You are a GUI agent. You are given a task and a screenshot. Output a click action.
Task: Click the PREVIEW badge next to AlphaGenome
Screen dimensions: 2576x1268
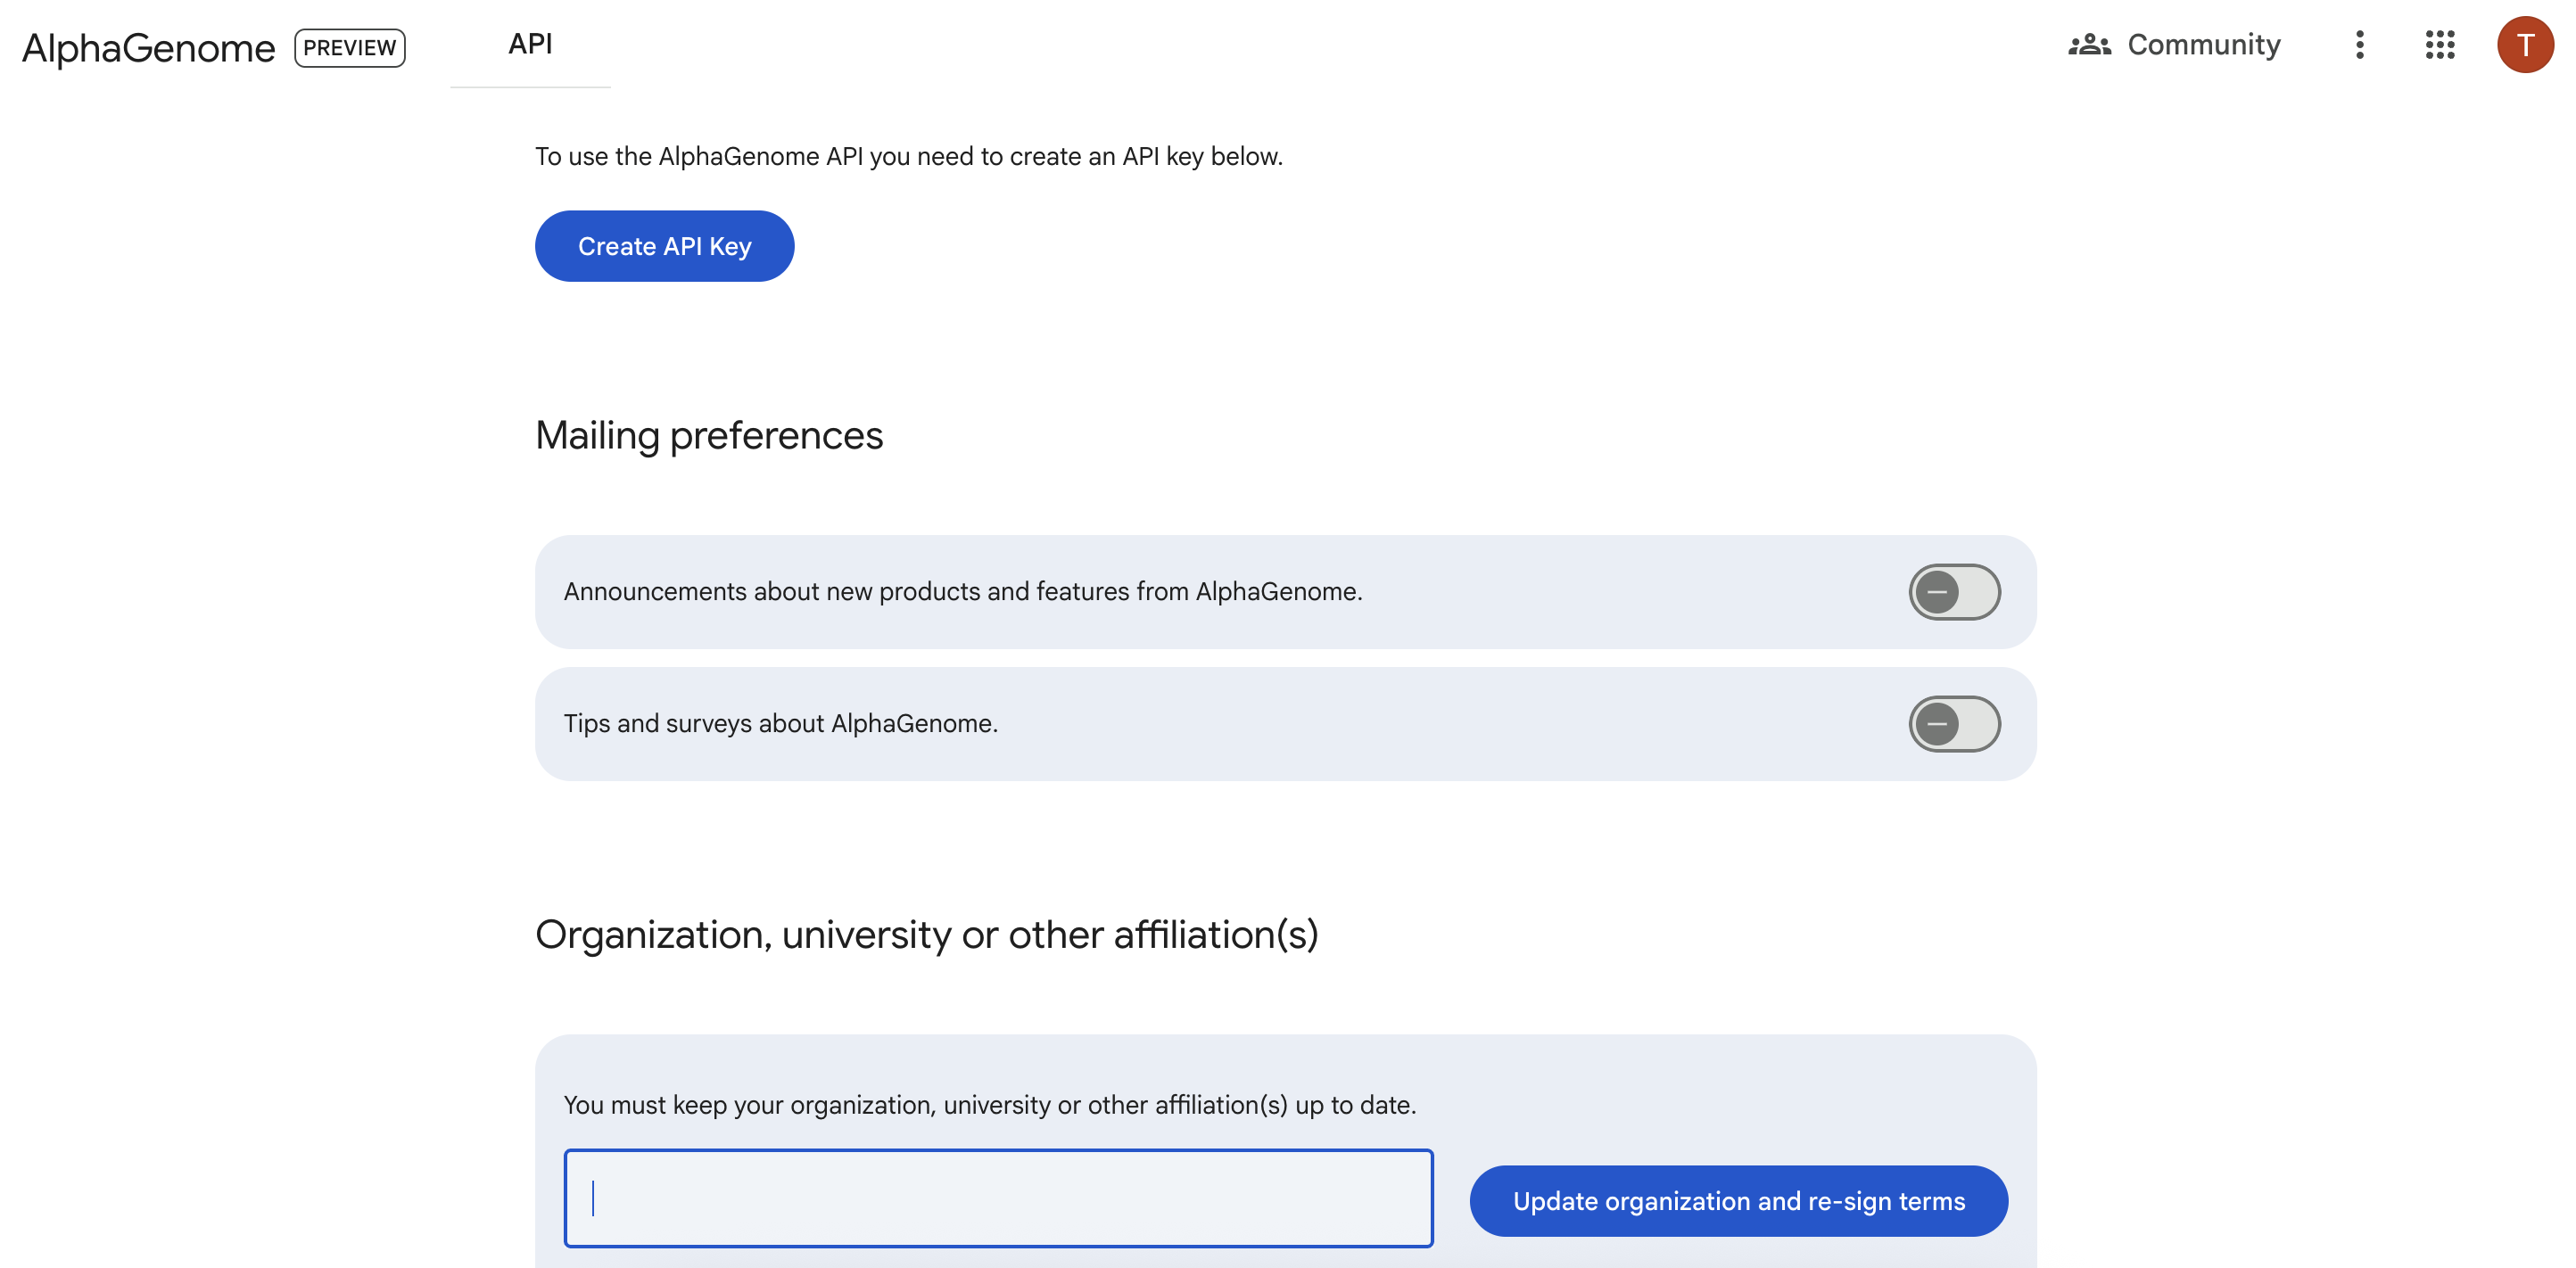point(350,48)
